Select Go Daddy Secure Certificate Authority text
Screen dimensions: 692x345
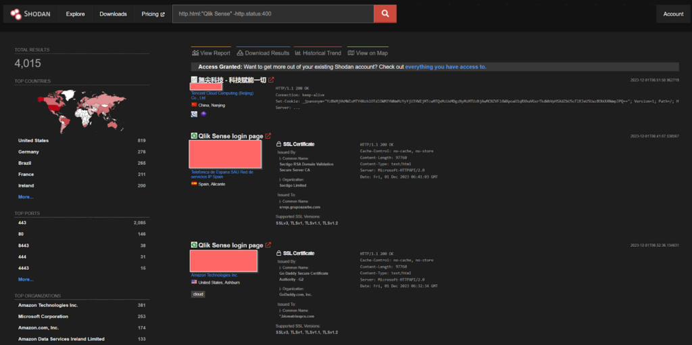click(303, 276)
